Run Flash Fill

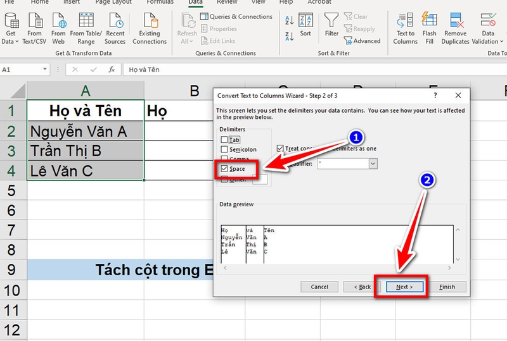430,29
